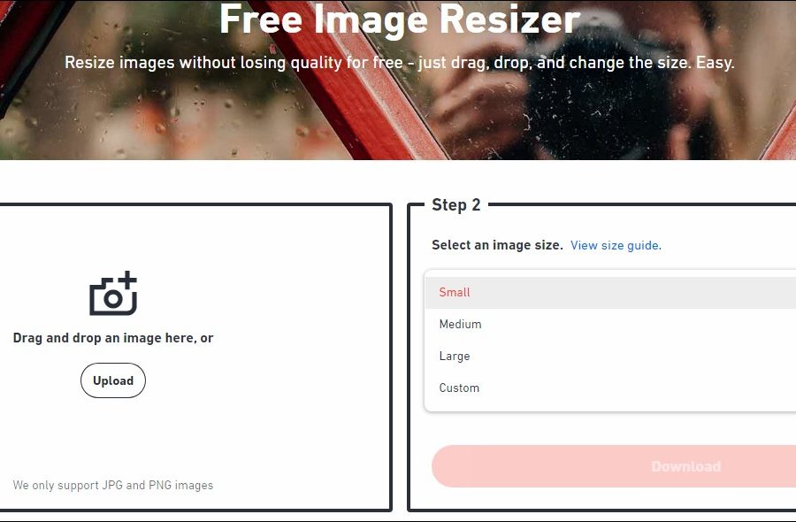Click the add-photo camera icon
Image resolution: width=796 pixels, height=522 pixels.
point(113,294)
